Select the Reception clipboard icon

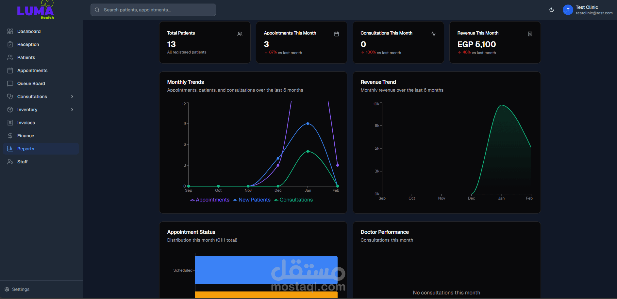(10, 44)
